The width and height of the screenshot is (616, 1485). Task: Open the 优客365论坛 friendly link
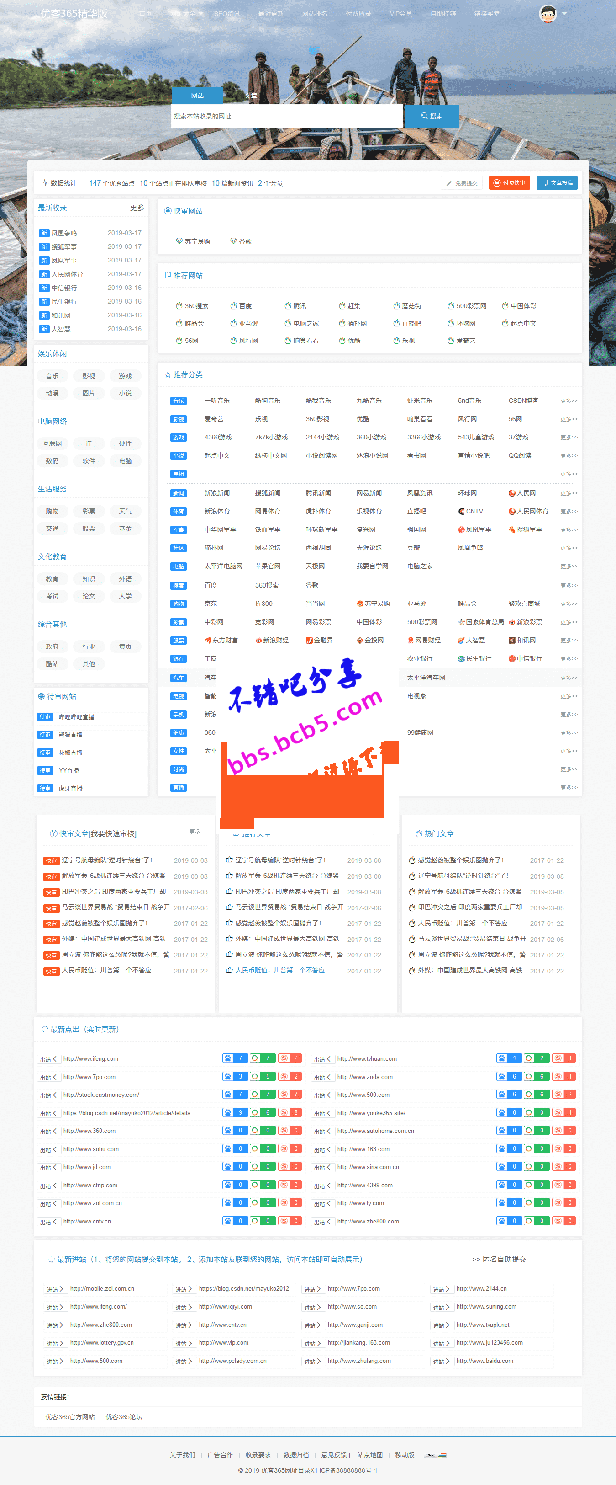tap(124, 1416)
